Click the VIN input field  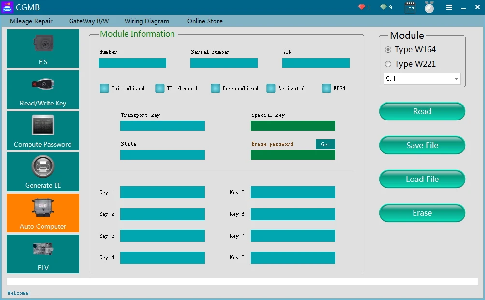315,63
